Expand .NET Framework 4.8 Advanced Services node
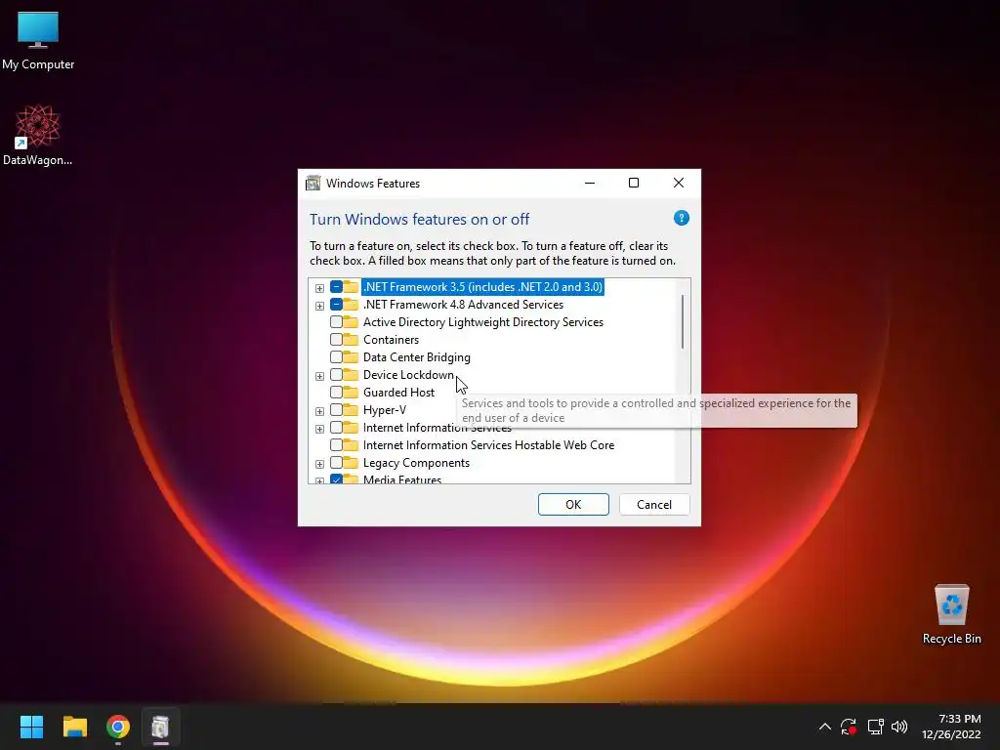The width and height of the screenshot is (1000, 750). [x=319, y=306]
